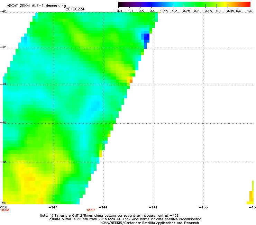Click the colorbar label '-0.1'

pyautogui.click(x=217, y=11)
